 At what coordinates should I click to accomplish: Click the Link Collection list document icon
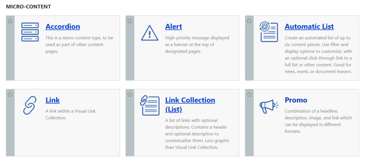pyautogui.click(x=150, y=105)
